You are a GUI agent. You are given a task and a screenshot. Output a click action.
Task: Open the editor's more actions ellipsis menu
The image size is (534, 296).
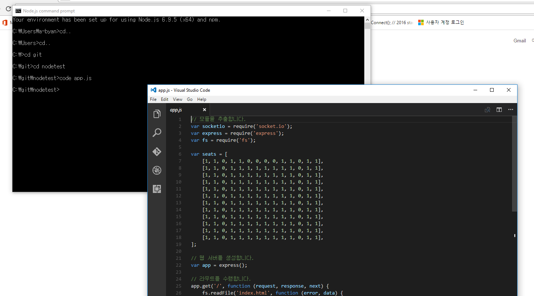point(511,110)
